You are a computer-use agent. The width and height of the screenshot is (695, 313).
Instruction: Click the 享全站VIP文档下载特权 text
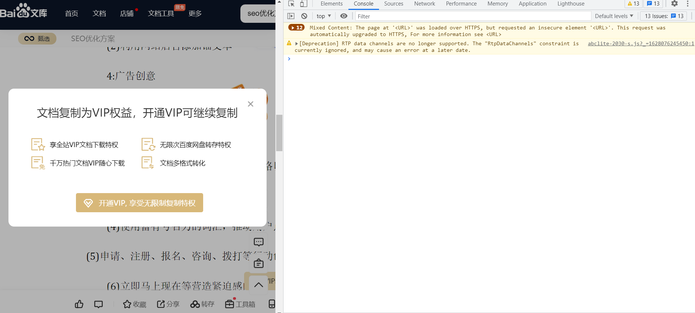[x=84, y=145]
